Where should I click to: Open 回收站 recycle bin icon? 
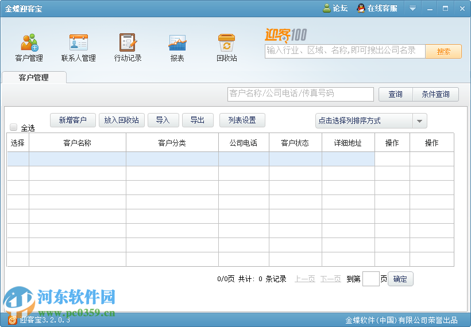[x=226, y=42]
